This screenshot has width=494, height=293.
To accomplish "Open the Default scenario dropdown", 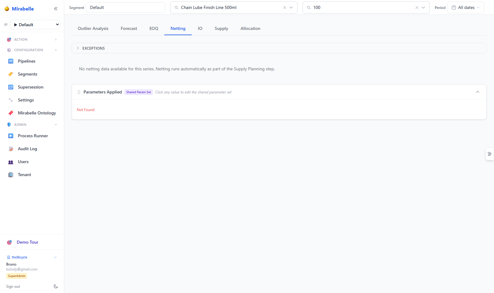I will tap(35, 25).
